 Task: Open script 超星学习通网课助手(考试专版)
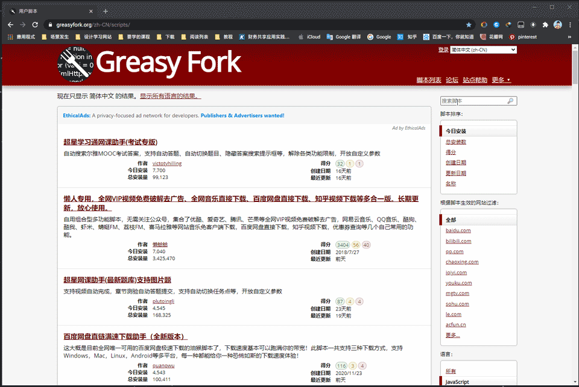coord(110,142)
